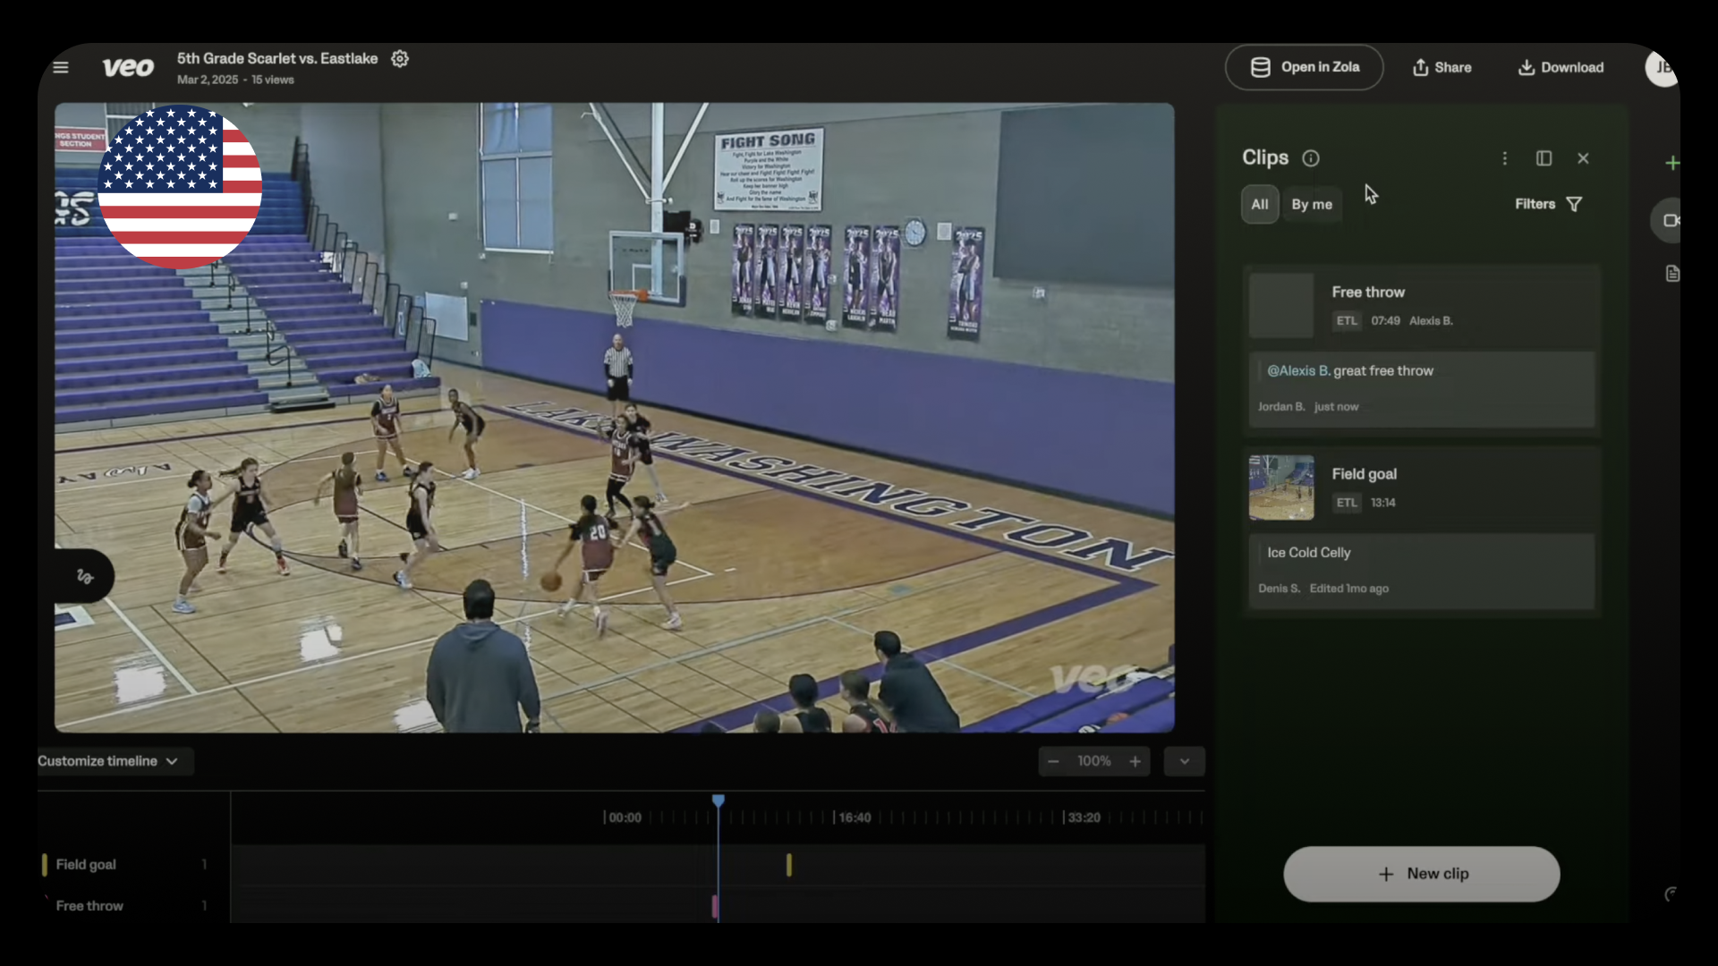
Task: Click the green plus icon in sidebar
Action: (x=1671, y=163)
